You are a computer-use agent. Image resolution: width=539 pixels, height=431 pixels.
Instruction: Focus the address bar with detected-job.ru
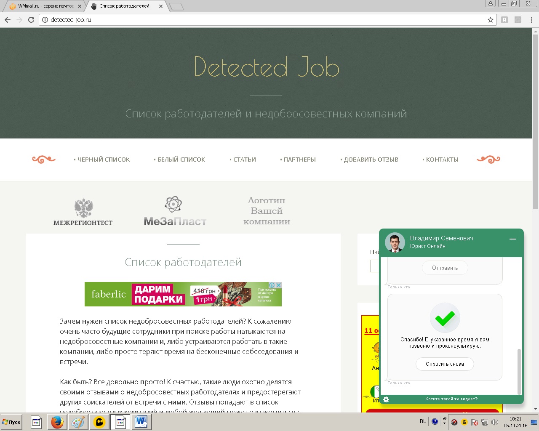tap(267, 20)
